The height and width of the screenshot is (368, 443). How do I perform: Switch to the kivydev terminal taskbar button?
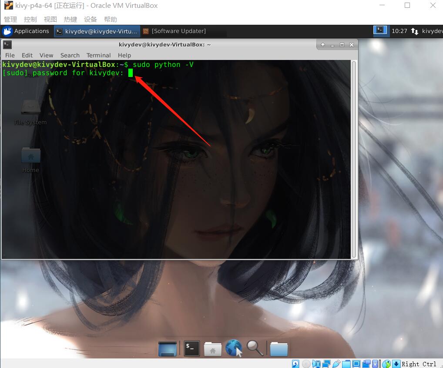97,31
